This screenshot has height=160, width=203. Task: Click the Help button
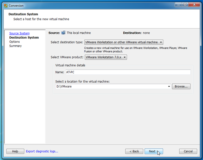15,151
